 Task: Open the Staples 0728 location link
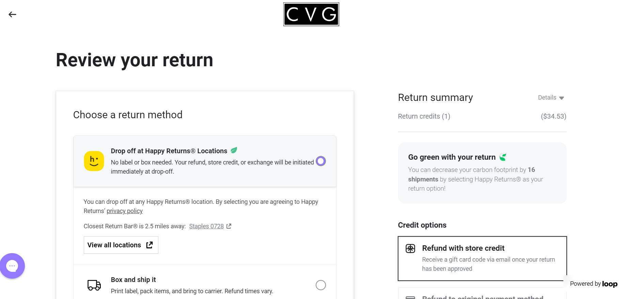[206, 226]
